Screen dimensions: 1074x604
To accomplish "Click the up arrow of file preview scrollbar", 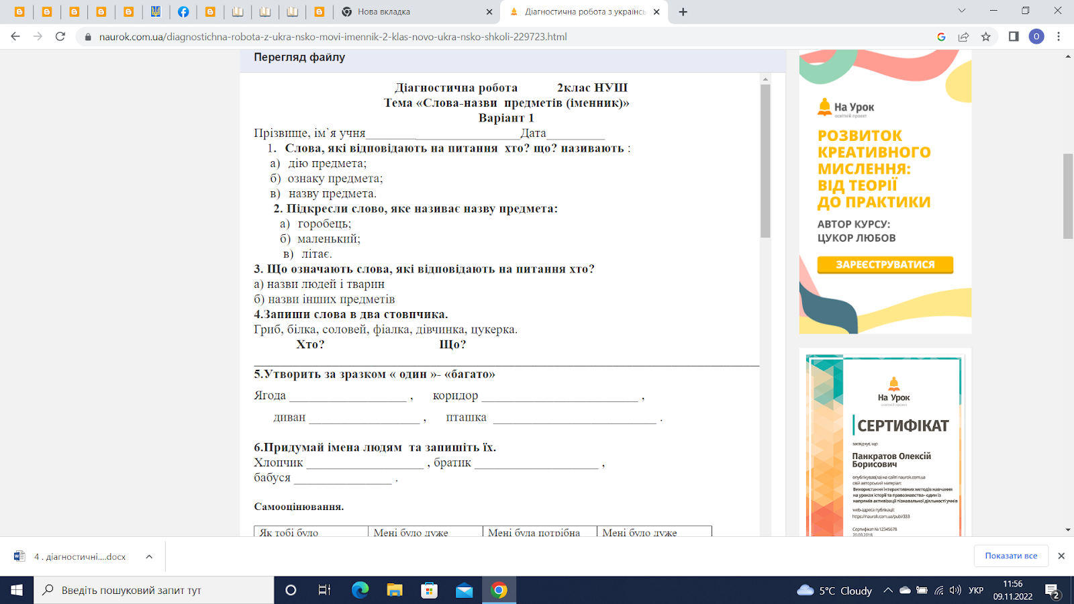I will click(x=765, y=79).
